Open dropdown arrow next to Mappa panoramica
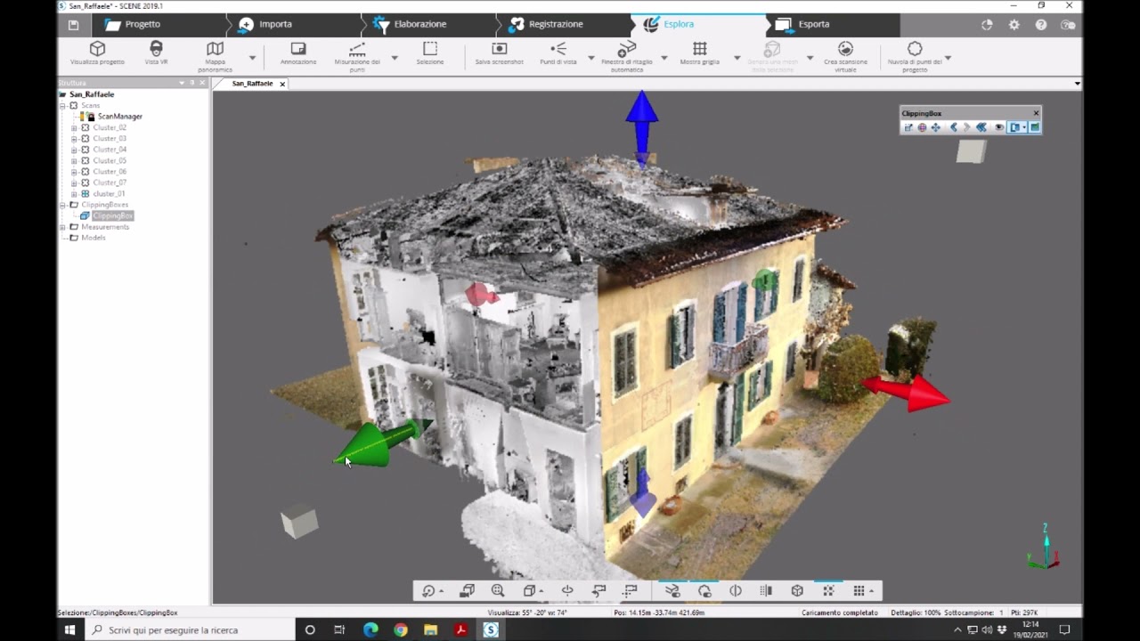The height and width of the screenshot is (641, 1140). 252,58
